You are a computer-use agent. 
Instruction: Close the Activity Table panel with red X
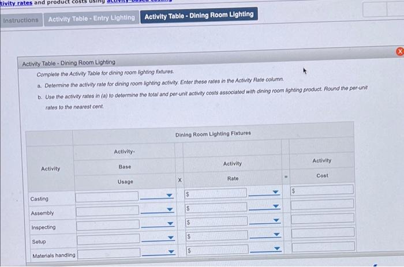pyautogui.click(x=400, y=51)
